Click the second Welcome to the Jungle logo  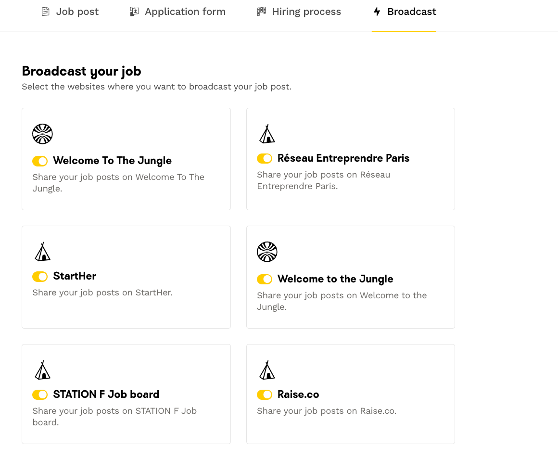pos(267,252)
